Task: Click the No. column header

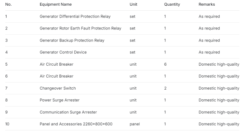Action: pos(8,4)
